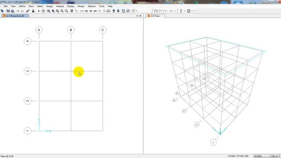This screenshot has height=158, width=281.
Task: Open the Kip, ft, F units dropdown
Action: [x=277, y=156]
